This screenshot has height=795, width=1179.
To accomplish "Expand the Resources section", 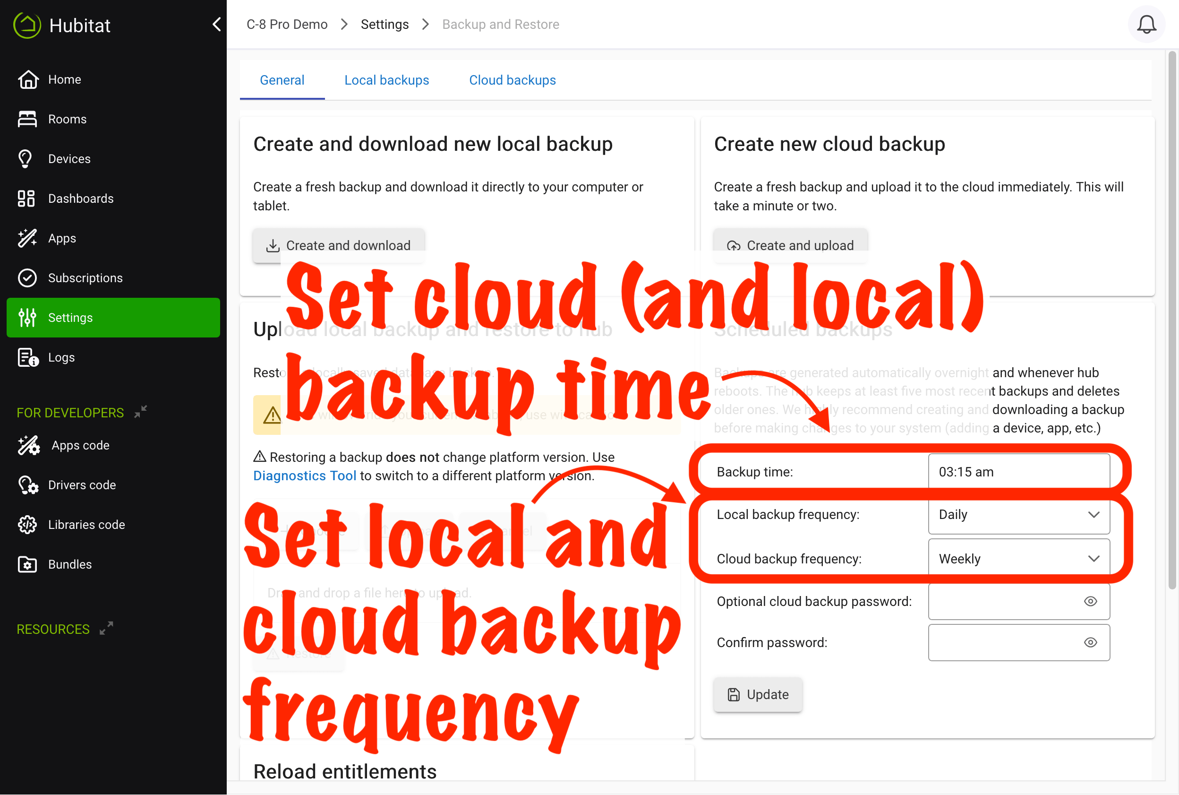I will 106,629.
